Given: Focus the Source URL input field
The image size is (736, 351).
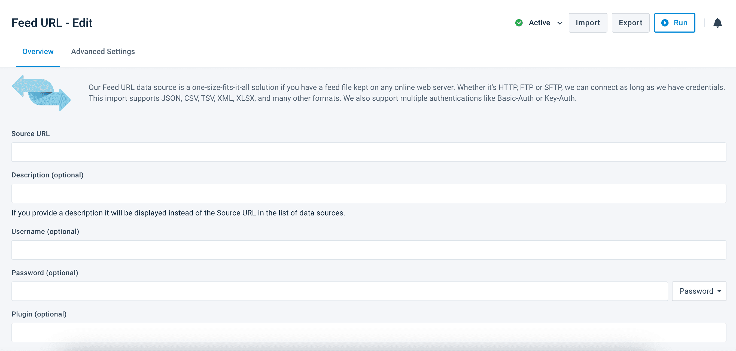Looking at the screenshot, I should point(369,152).
